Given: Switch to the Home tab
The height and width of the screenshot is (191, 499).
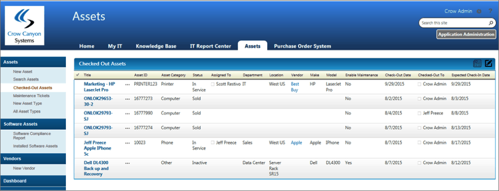Looking at the screenshot, I should 86,46.
